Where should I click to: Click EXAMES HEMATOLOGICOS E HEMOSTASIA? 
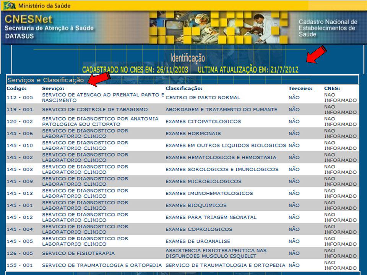tap(221, 157)
